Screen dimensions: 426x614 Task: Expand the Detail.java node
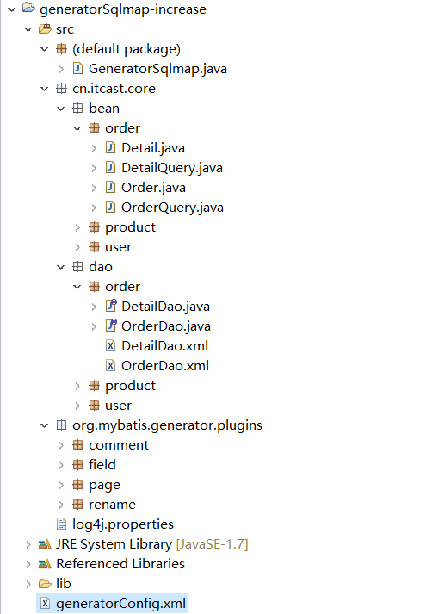click(94, 148)
